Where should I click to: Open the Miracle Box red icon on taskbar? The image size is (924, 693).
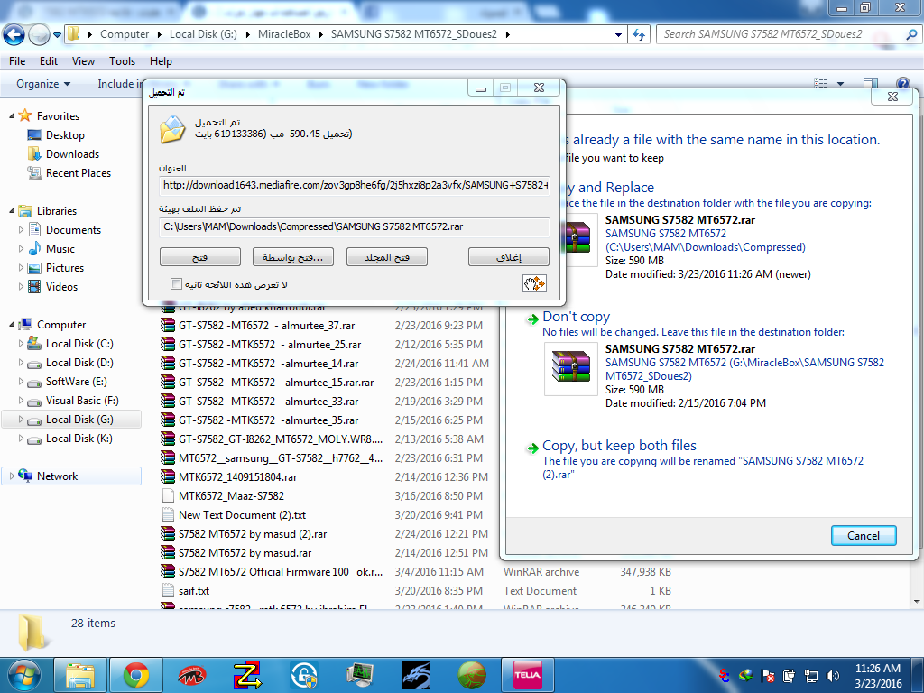(191, 675)
